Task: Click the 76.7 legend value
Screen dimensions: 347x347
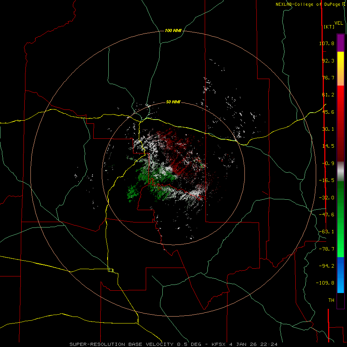Action: pyautogui.click(x=328, y=77)
